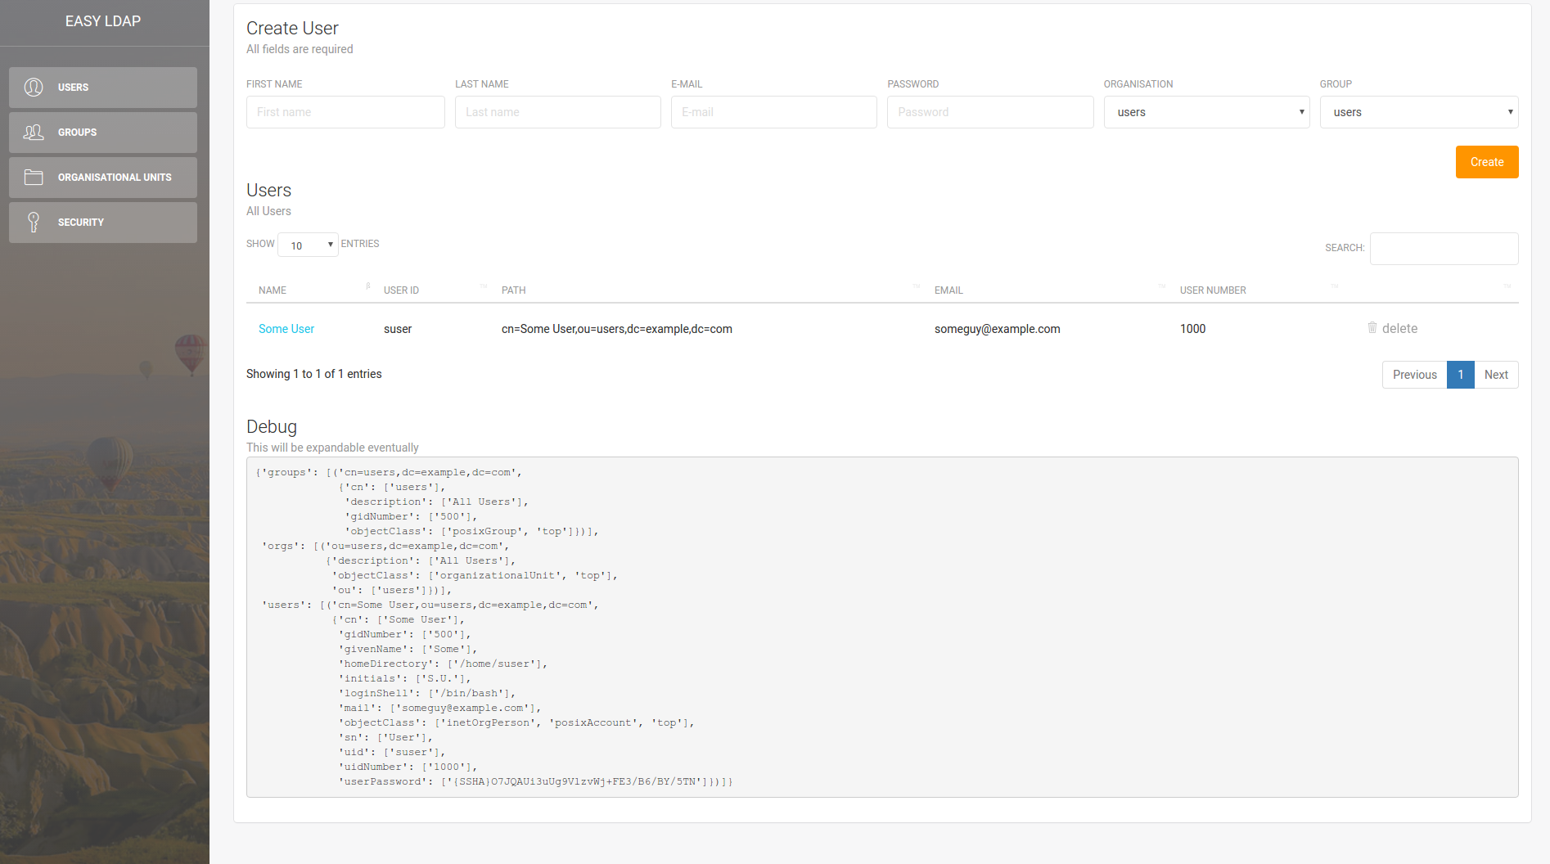
Task: Click the Security key icon
Action: click(34, 222)
